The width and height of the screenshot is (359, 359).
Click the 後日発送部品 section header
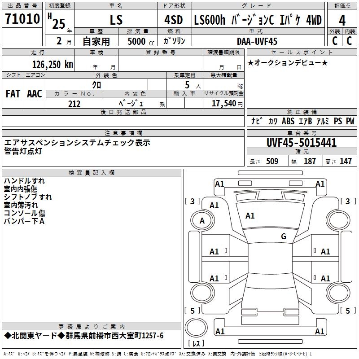[123, 112]
